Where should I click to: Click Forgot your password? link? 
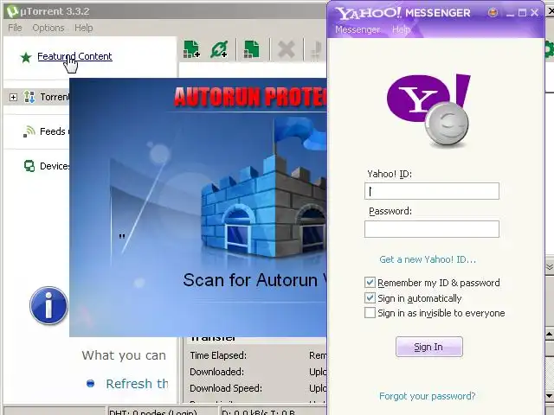[427, 396]
